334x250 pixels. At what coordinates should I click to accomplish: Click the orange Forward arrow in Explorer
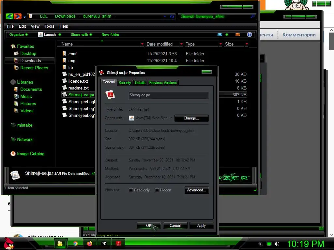click(18, 16)
